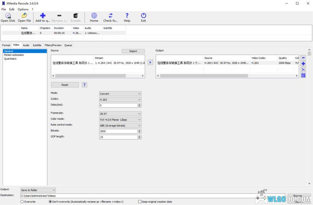Click the blue question mark beside Reset
This screenshot has width=313, height=205.
tap(85, 85)
